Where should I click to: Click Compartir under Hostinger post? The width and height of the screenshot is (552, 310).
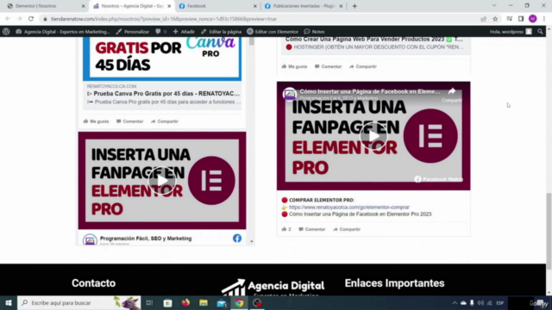[362, 66]
